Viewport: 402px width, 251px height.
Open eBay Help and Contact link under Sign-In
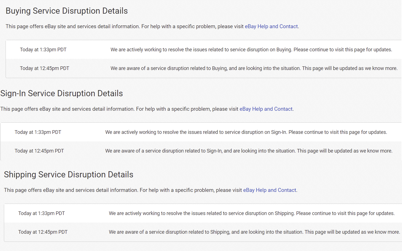coord(266,109)
